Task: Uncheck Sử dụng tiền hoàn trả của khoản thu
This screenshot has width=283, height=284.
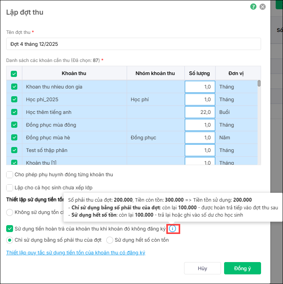Action: (x=10, y=229)
